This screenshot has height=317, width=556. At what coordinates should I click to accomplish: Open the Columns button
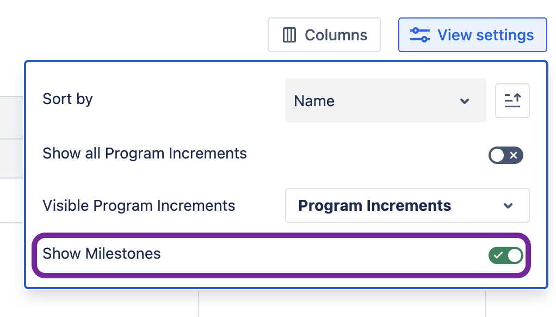point(324,35)
